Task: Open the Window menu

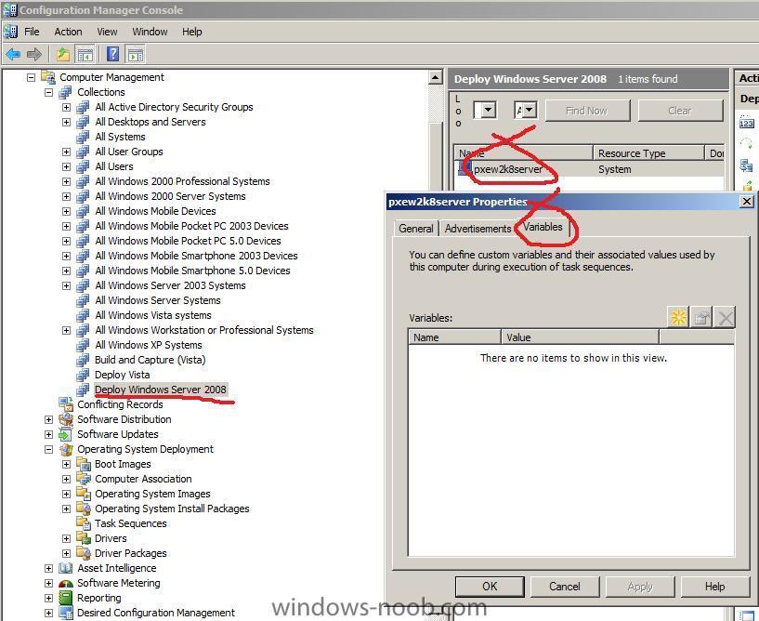Action: 150,32
